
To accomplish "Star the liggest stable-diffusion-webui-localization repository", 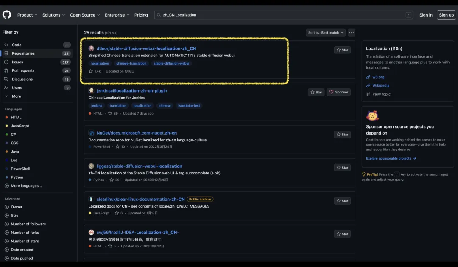I will (342, 168).
